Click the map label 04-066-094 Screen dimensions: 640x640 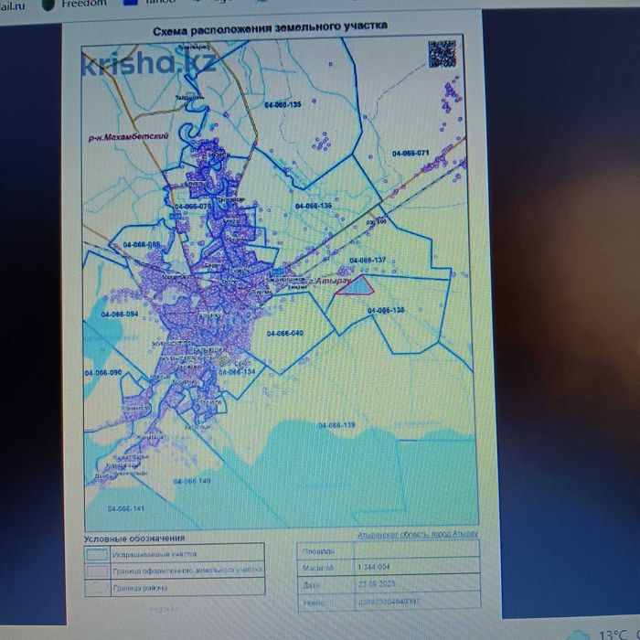120,315
